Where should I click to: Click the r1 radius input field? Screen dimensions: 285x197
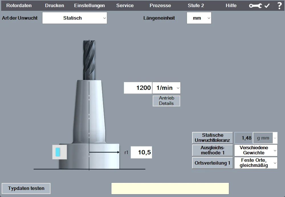coord(141,152)
